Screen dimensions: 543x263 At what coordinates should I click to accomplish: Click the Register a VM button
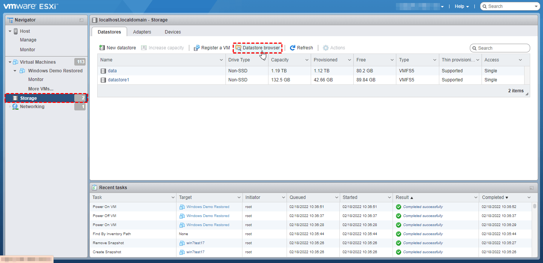coord(212,48)
